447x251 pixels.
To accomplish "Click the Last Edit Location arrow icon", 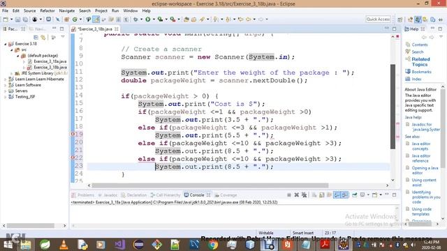I will 241,20.
